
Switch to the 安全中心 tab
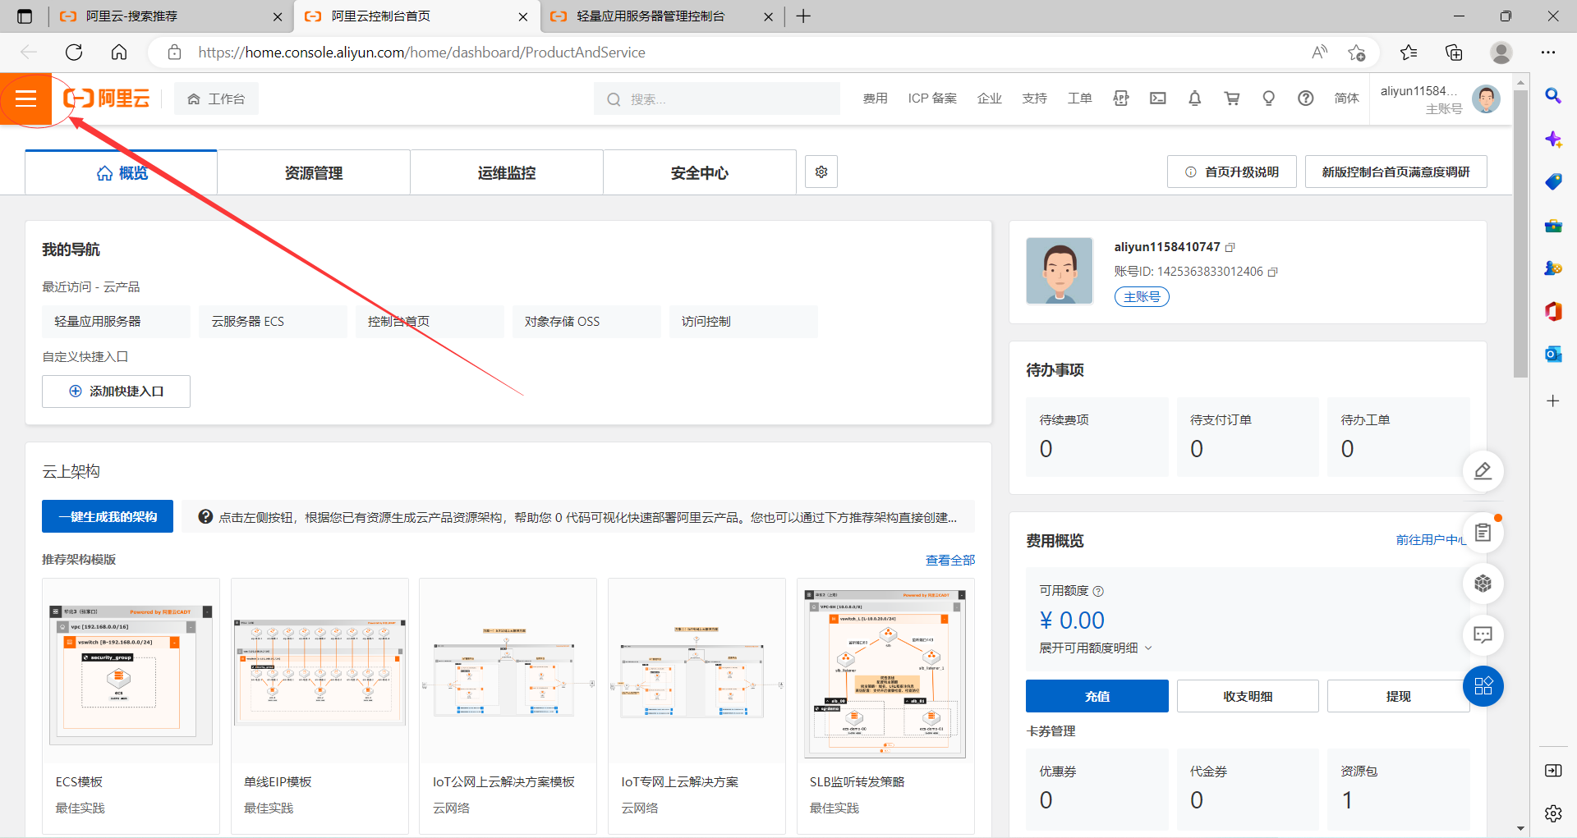pyautogui.click(x=700, y=172)
